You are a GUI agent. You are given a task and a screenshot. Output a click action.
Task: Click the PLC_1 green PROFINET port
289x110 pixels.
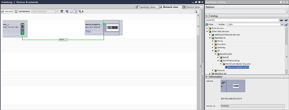click(x=22, y=33)
